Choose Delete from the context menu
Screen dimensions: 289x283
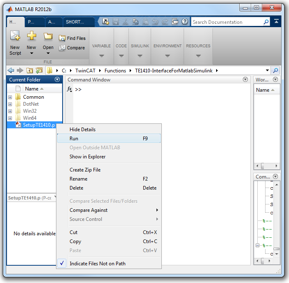109,188
